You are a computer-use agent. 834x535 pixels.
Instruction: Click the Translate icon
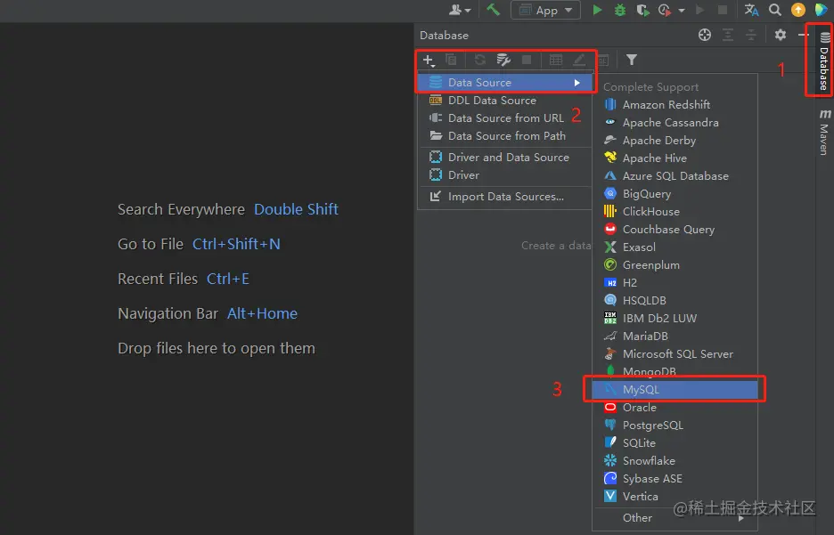click(x=751, y=10)
